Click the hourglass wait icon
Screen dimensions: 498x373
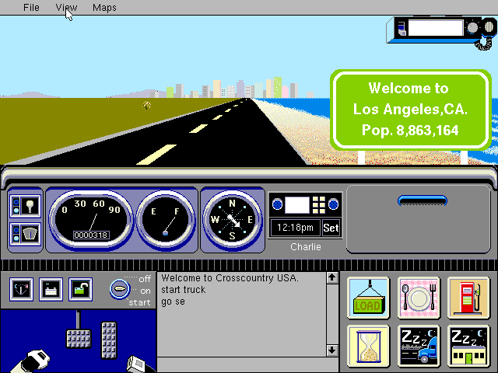[x=368, y=346]
